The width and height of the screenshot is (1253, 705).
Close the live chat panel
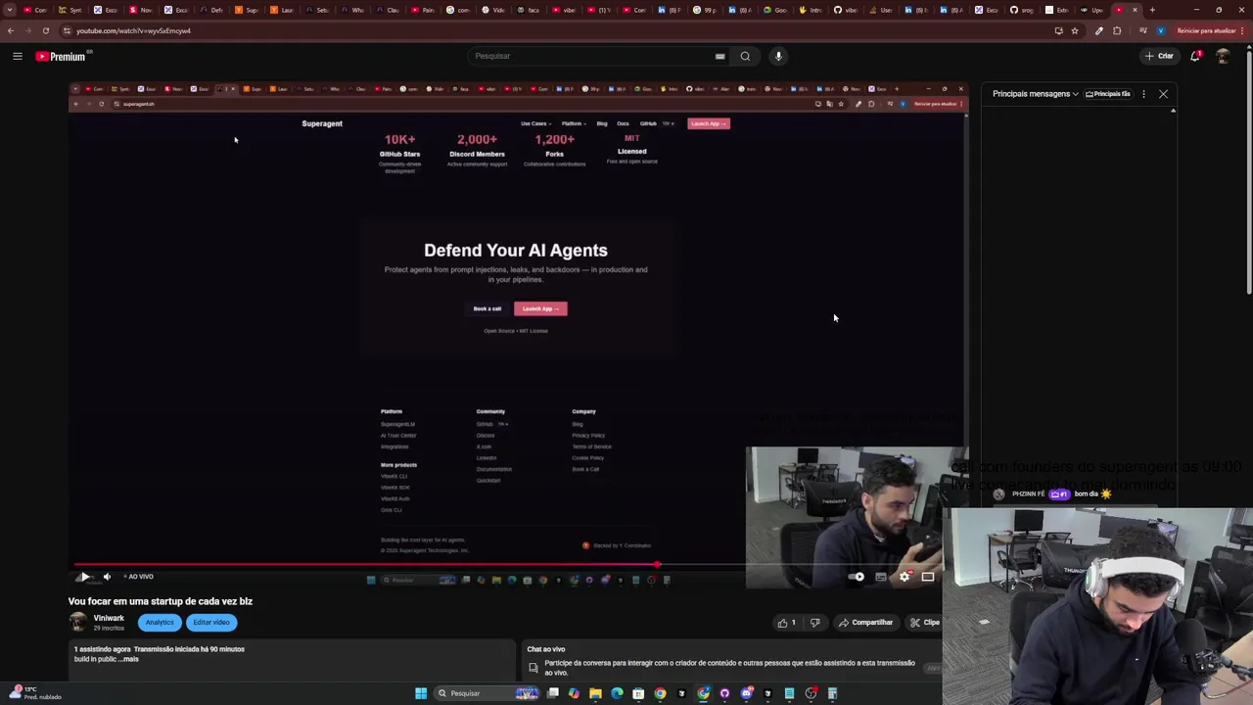click(1163, 94)
